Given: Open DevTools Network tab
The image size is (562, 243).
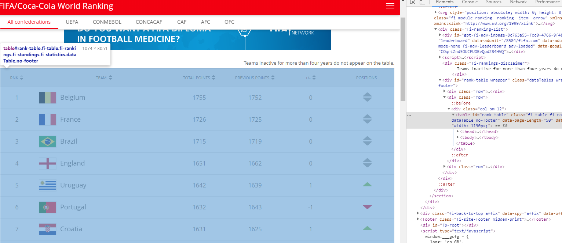Looking at the screenshot, I should (518, 2).
